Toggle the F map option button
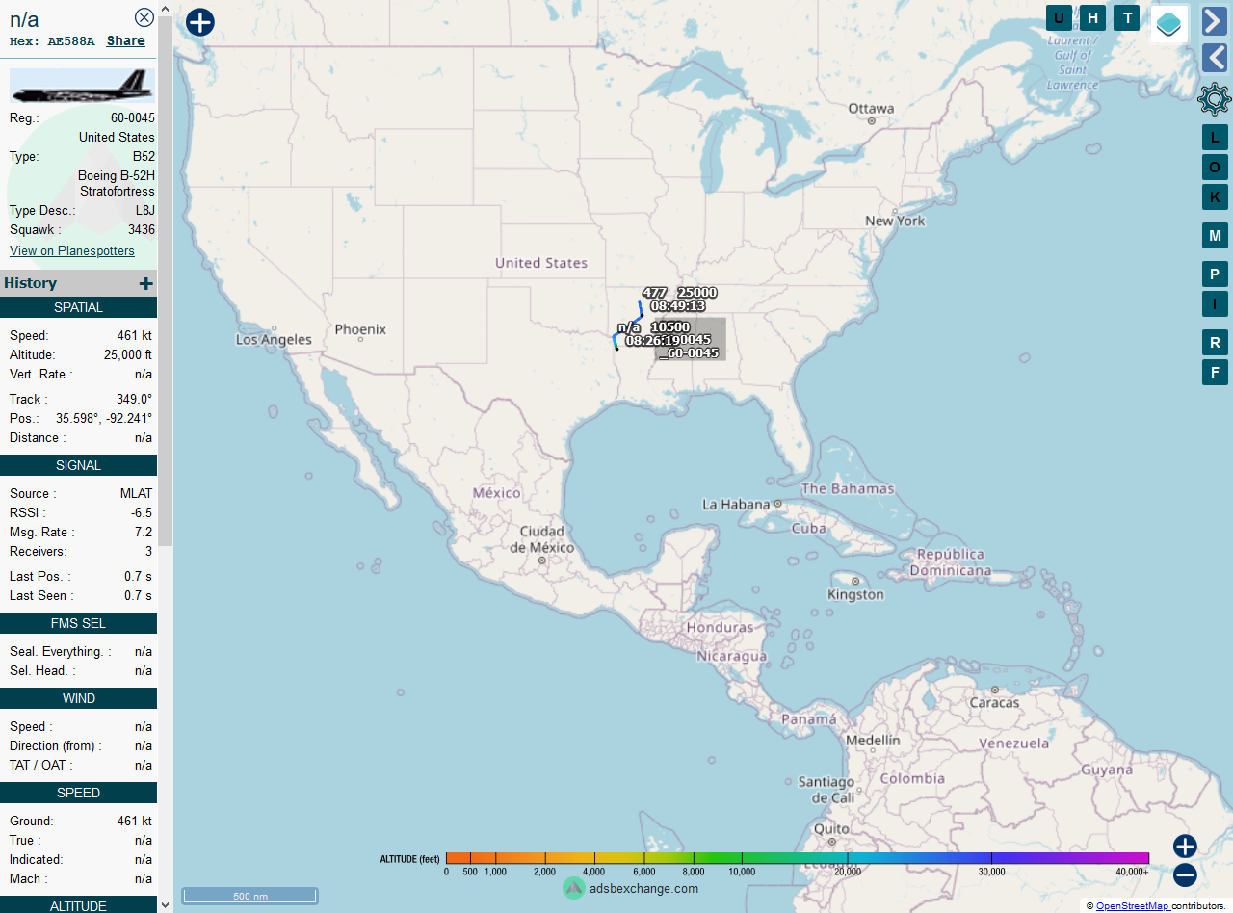 (1215, 372)
